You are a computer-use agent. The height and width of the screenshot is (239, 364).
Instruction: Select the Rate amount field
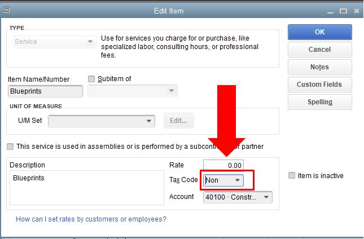223,165
